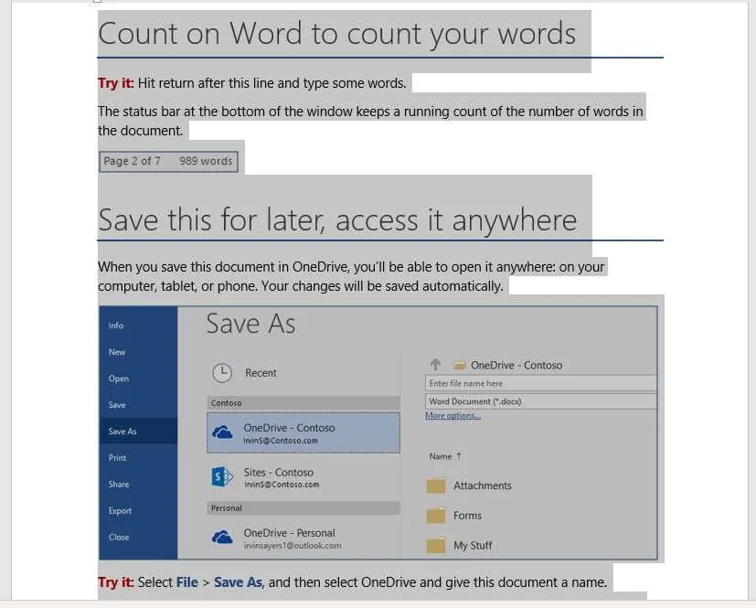Click the 'Hit return after this line' sentence
Viewport: 756px width, 608px height.
(x=272, y=83)
